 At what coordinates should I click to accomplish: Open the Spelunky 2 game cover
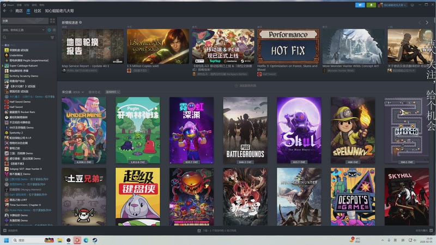coord(353,130)
